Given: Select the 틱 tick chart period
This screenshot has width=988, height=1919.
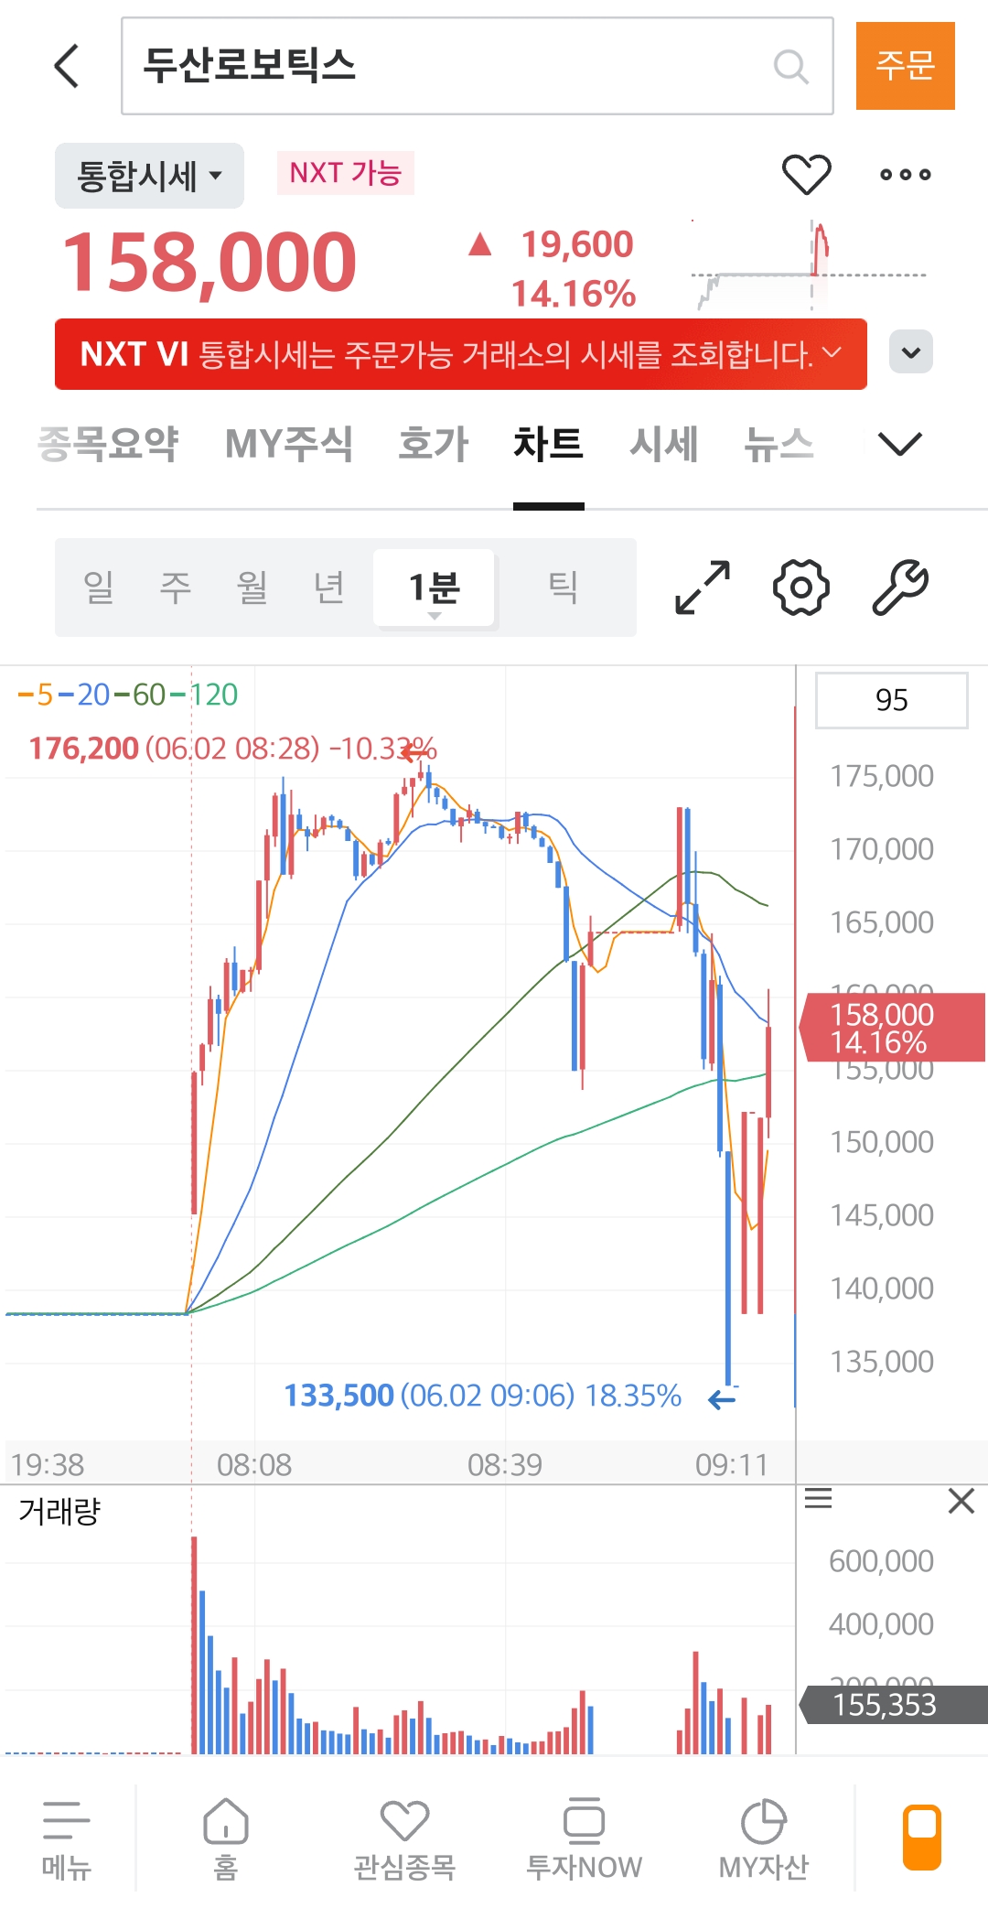Looking at the screenshot, I should [563, 587].
